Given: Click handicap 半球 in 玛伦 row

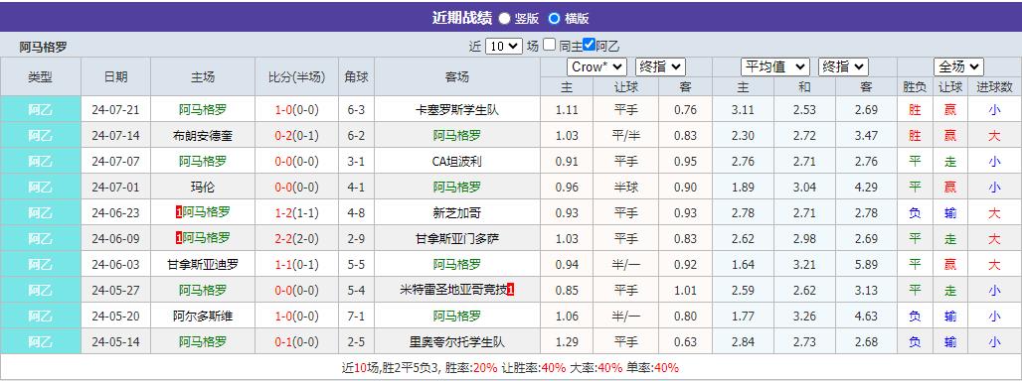Looking at the screenshot, I should click(x=626, y=188).
